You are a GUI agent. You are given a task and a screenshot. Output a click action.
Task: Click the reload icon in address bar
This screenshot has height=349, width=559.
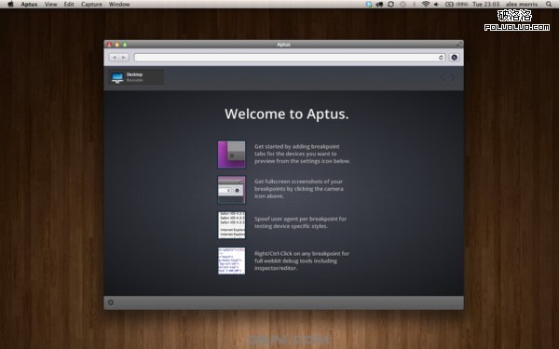click(441, 58)
